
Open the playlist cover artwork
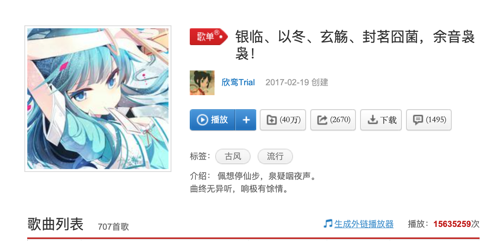[x=98, y=99]
